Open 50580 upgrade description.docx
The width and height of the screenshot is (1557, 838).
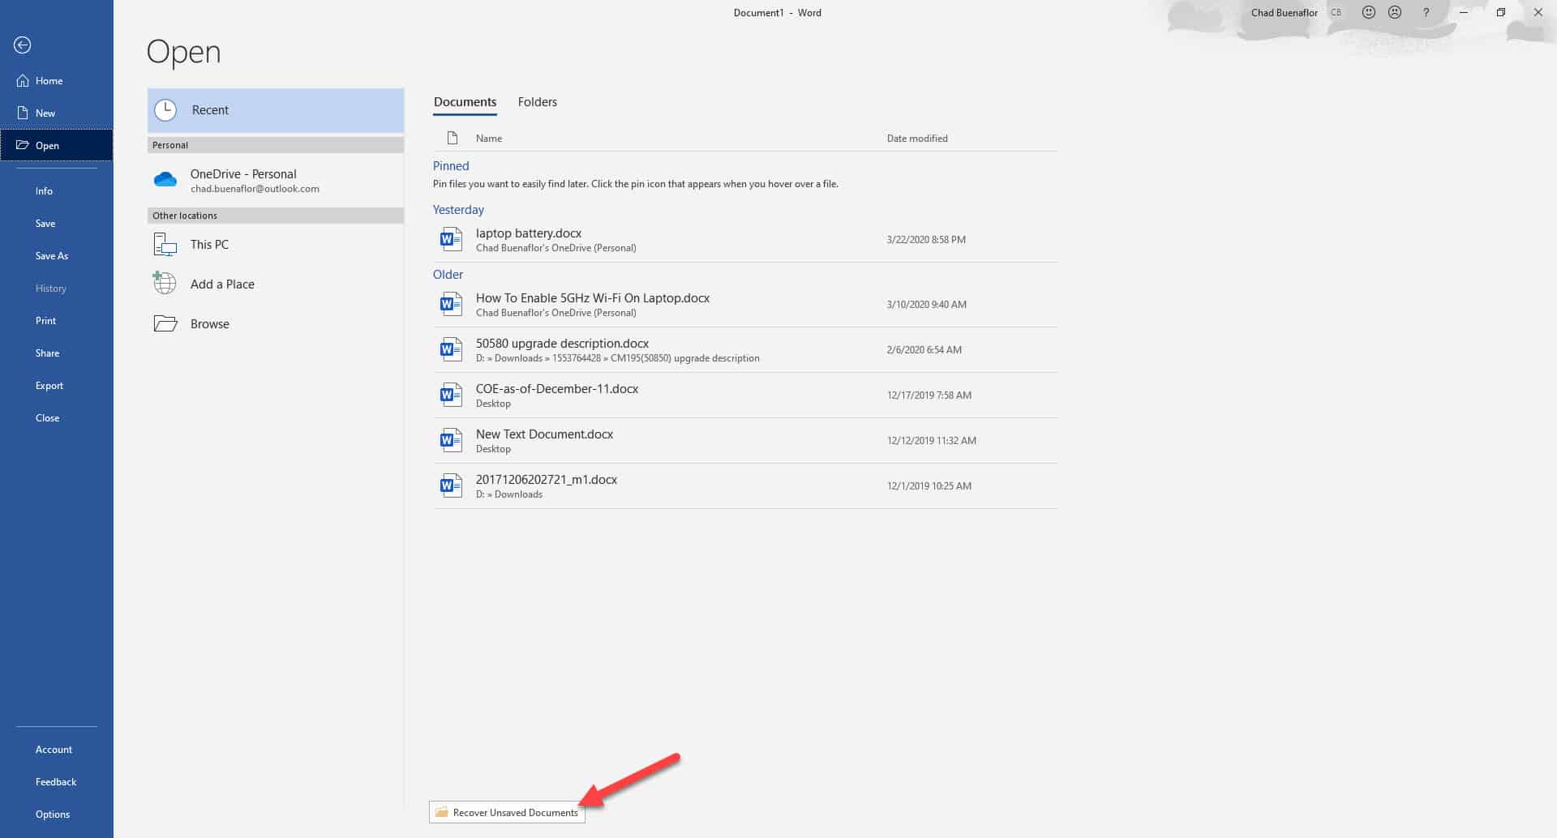point(745,349)
